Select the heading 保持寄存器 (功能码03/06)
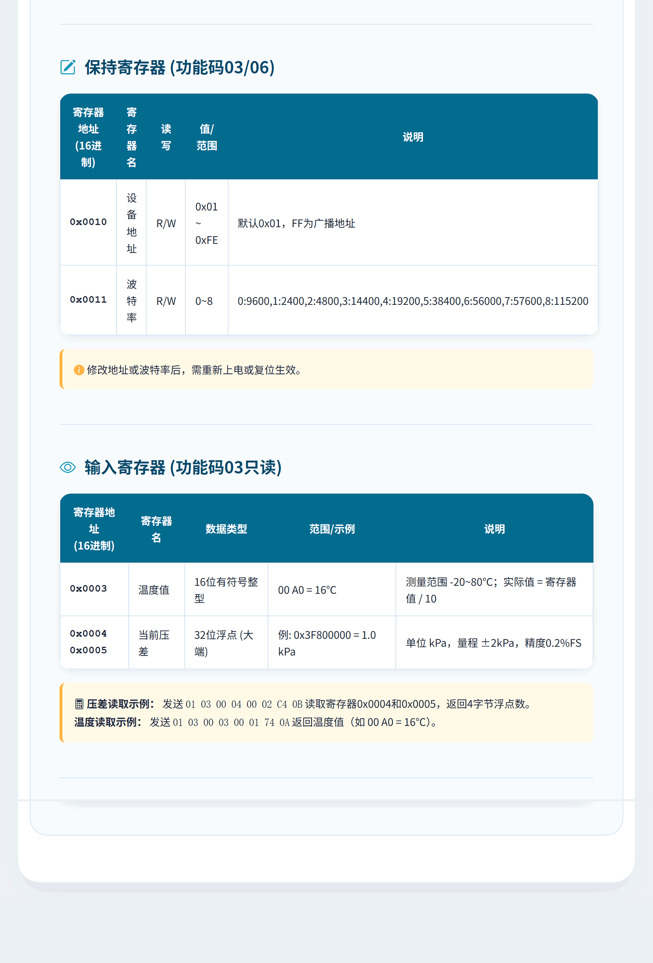 (x=179, y=67)
